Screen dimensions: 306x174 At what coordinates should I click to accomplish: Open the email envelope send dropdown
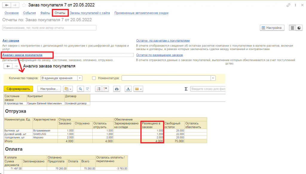coord(138,89)
